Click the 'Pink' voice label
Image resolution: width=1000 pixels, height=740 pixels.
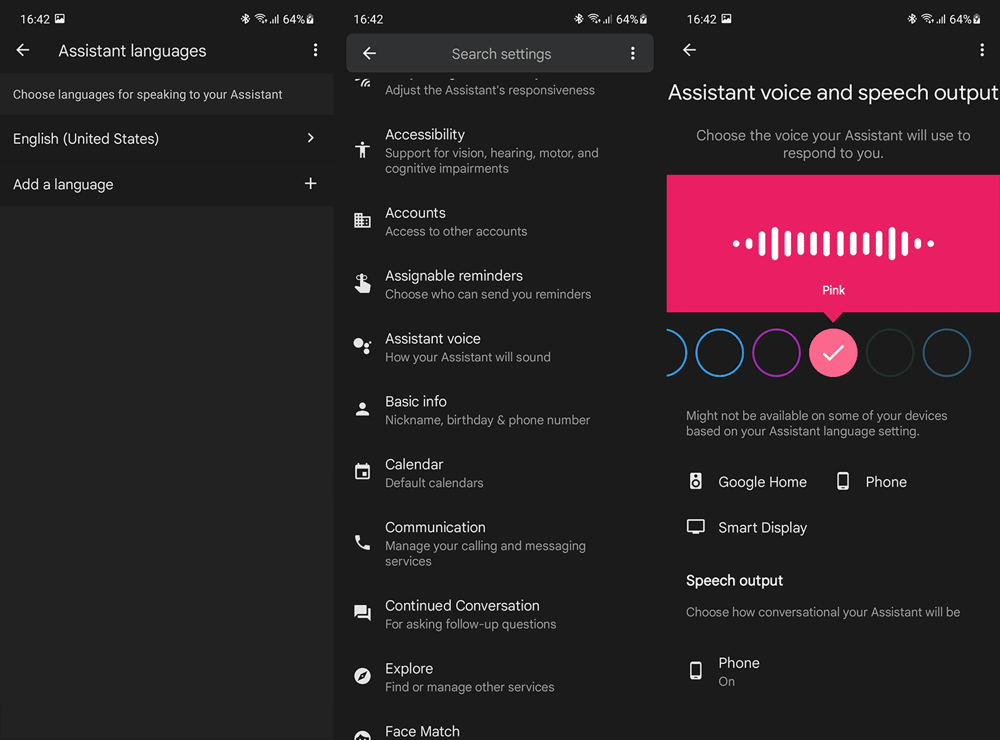tap(833, 290)
